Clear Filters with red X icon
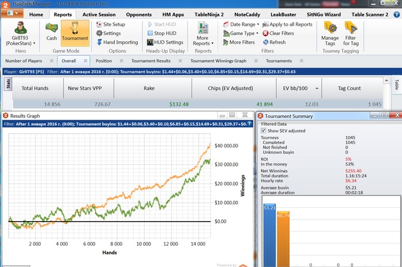 (x=278, y=33)
